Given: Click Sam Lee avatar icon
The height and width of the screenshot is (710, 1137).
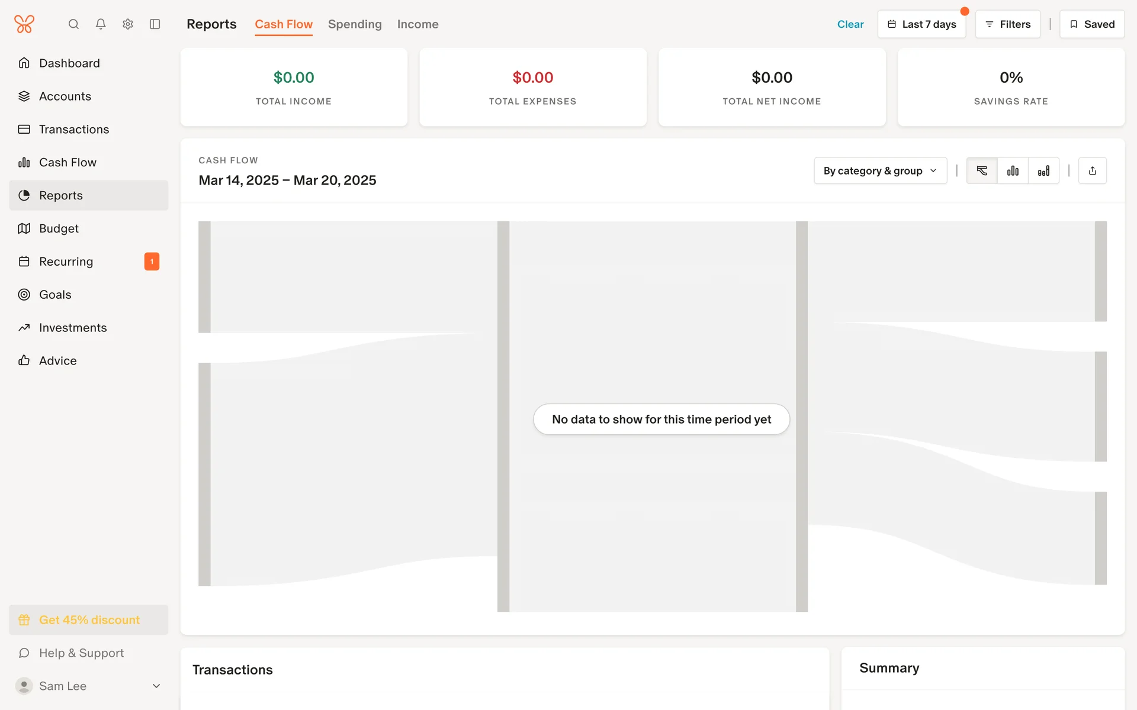Looking at the screenshot, I should click(24, 686).
